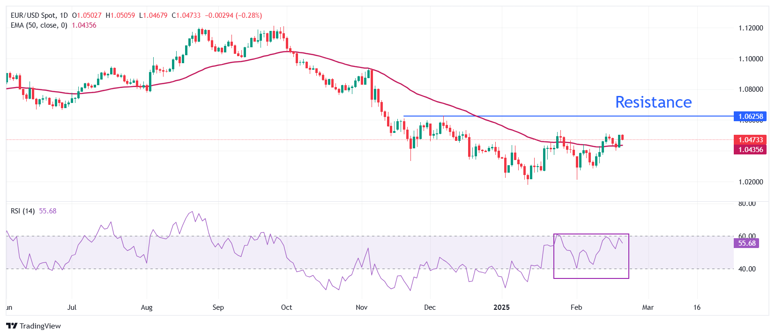
Task: Click the 1.02000 price scale label
Action: [751, 182]
